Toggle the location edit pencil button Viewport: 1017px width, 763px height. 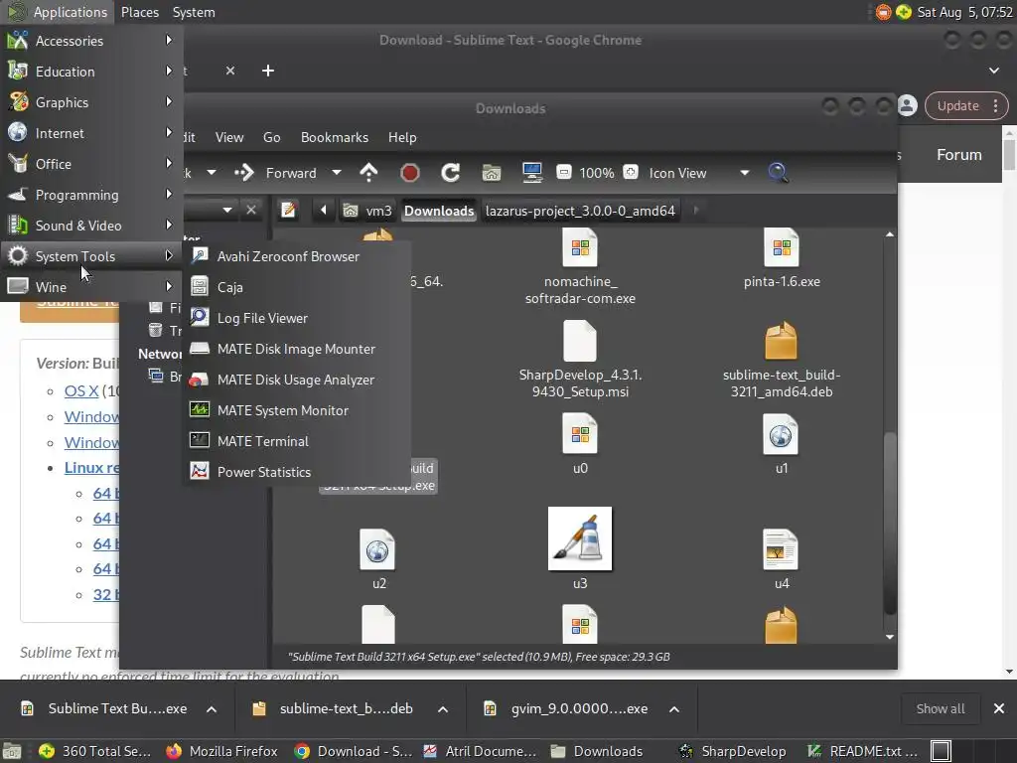pos(288,211)
